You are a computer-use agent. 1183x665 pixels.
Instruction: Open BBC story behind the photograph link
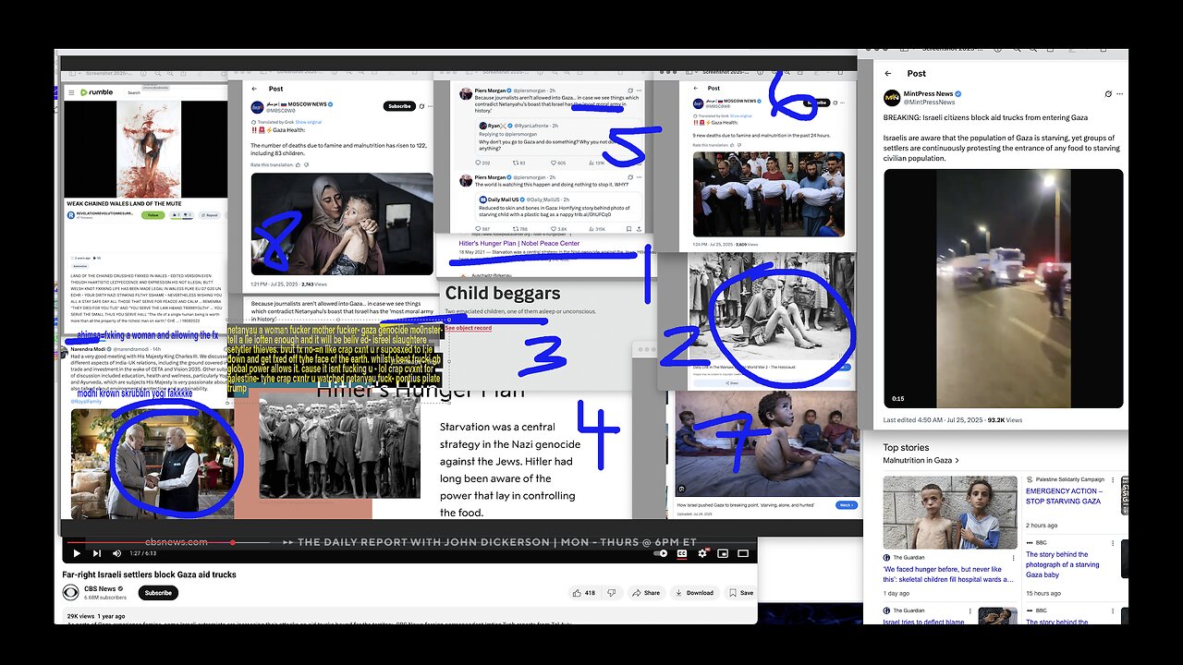pos(1063,566)
